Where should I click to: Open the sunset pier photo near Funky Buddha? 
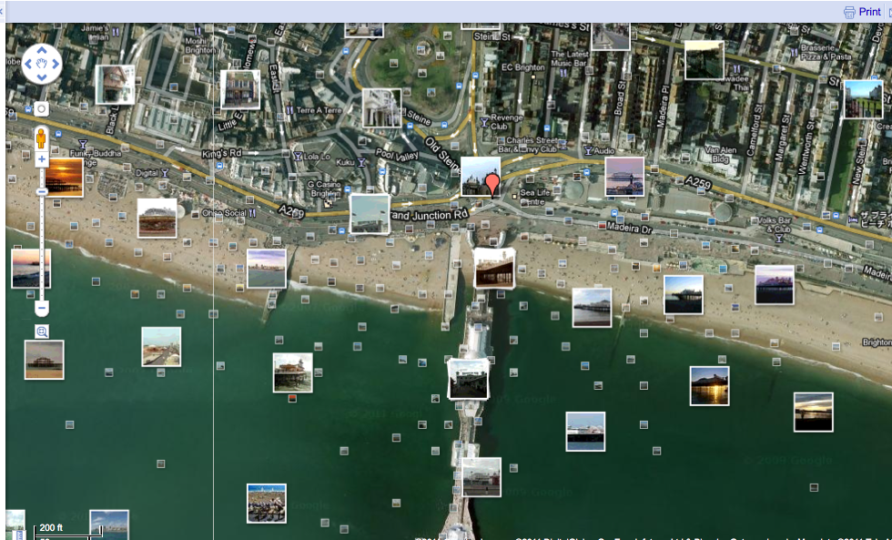pos(64,177)
